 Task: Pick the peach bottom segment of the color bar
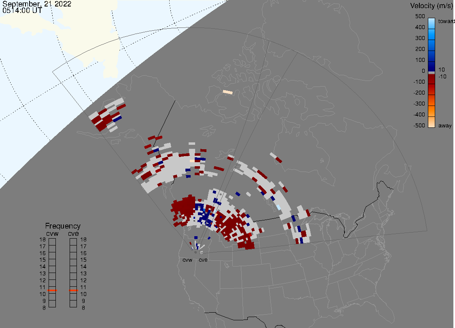point(432,122)
